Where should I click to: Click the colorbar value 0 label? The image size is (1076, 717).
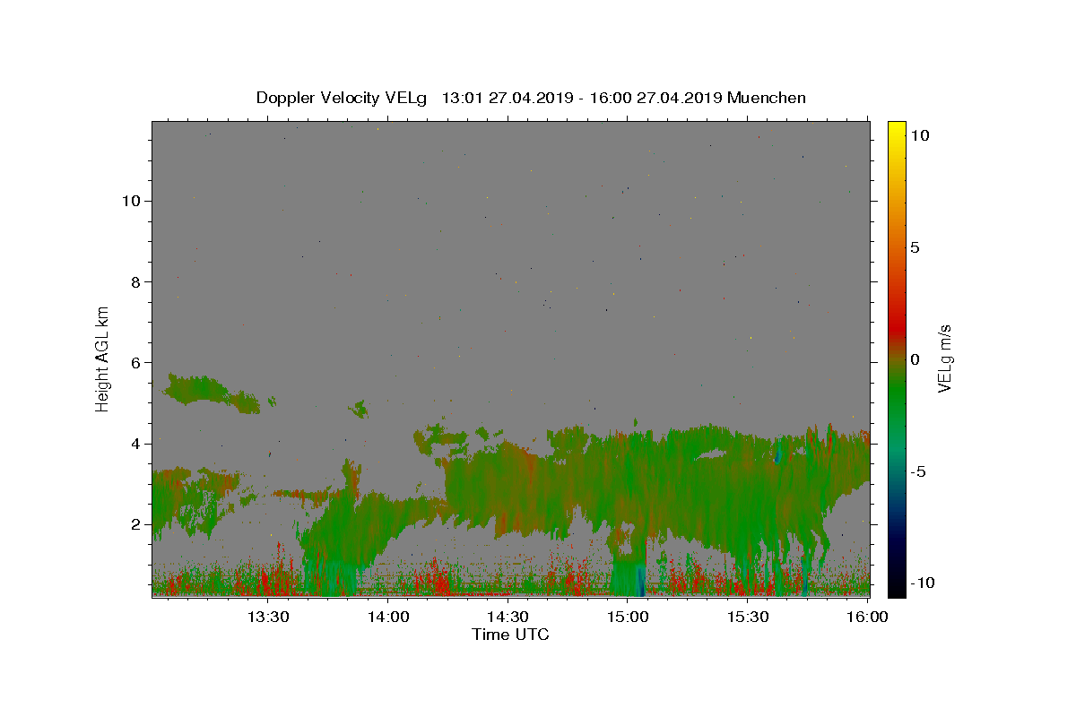[915, 359]
